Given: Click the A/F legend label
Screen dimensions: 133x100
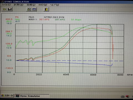Looking at the screenshot, I should (18, 21).
